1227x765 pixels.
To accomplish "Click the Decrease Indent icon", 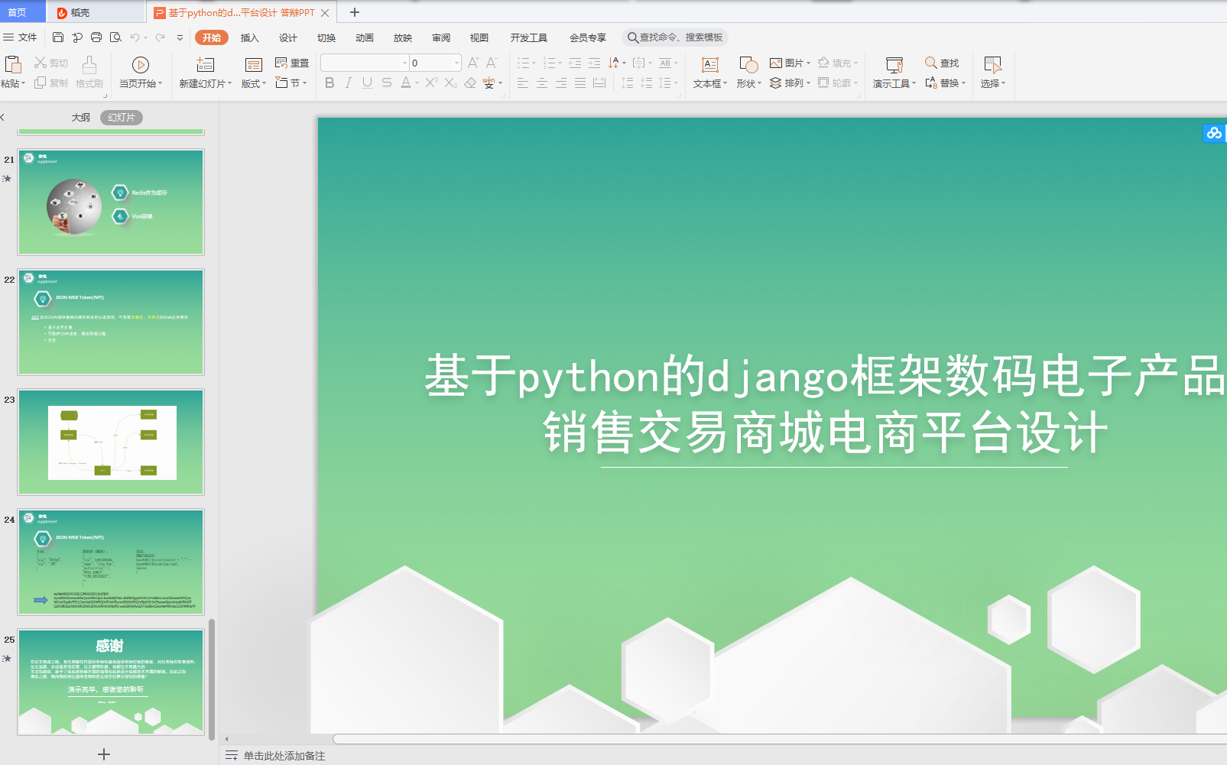I will pyautogui.click(x=575, y=63).
